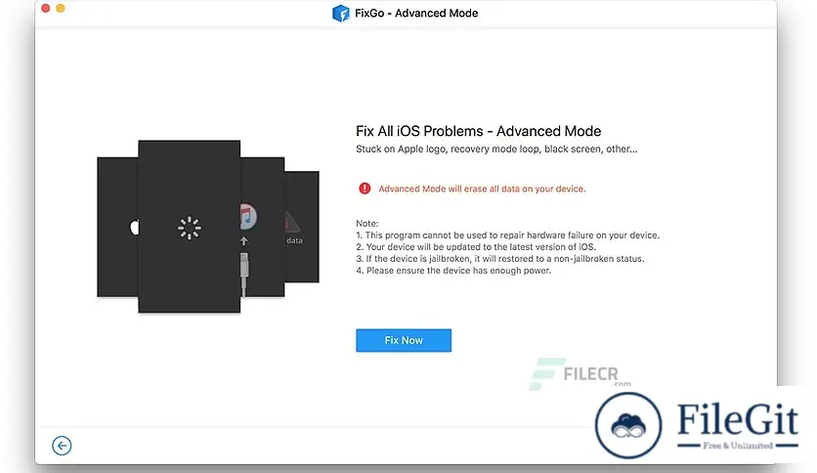Click note 3 about jailbroken device

pos(500,258)
